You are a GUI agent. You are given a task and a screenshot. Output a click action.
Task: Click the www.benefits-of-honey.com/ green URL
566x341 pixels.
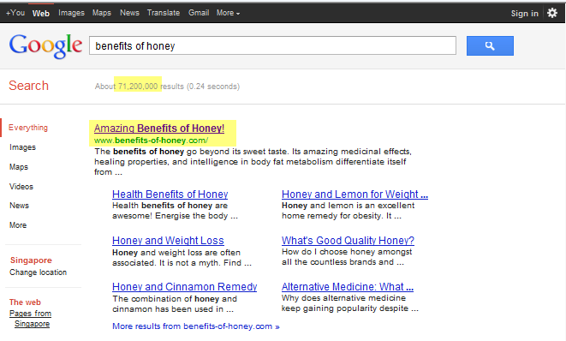click(x=152, y=141)
